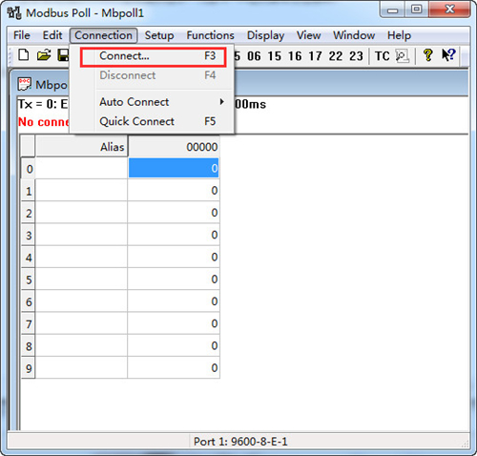Open the File menu
This screenshot has width=477, height=456.
click(x=22, y=35)
